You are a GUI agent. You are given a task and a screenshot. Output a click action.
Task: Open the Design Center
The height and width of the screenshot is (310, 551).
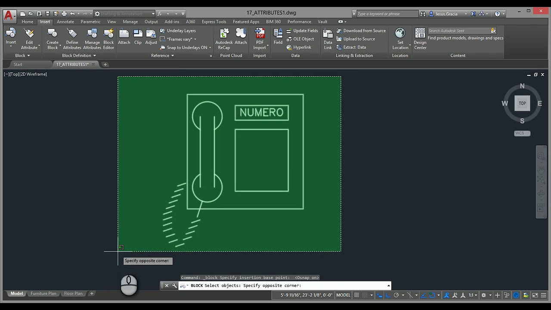tap(420, 39)
